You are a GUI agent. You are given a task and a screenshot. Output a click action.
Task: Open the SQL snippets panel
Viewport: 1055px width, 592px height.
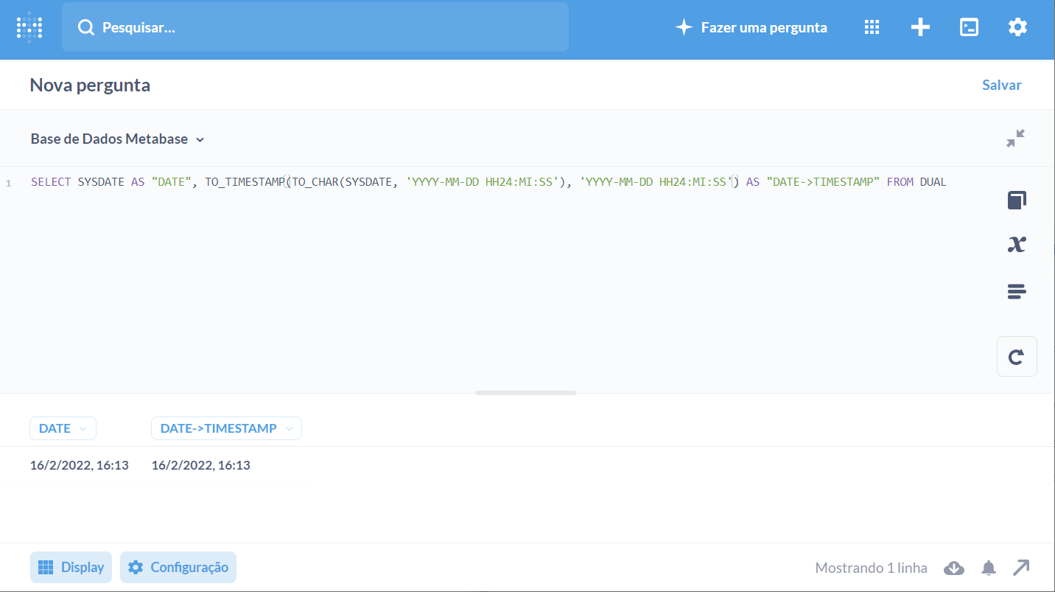click(1017, 291)
